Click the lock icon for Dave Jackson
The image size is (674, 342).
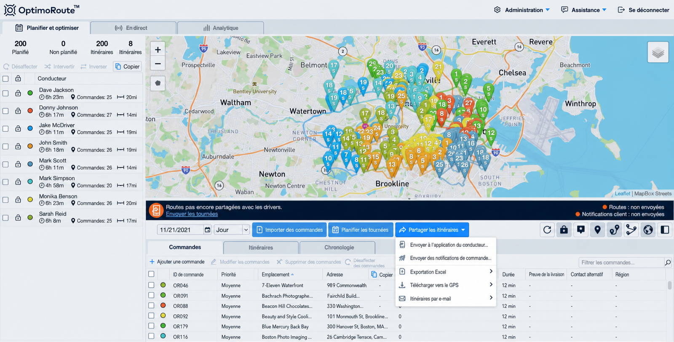(x=18, y=93)
